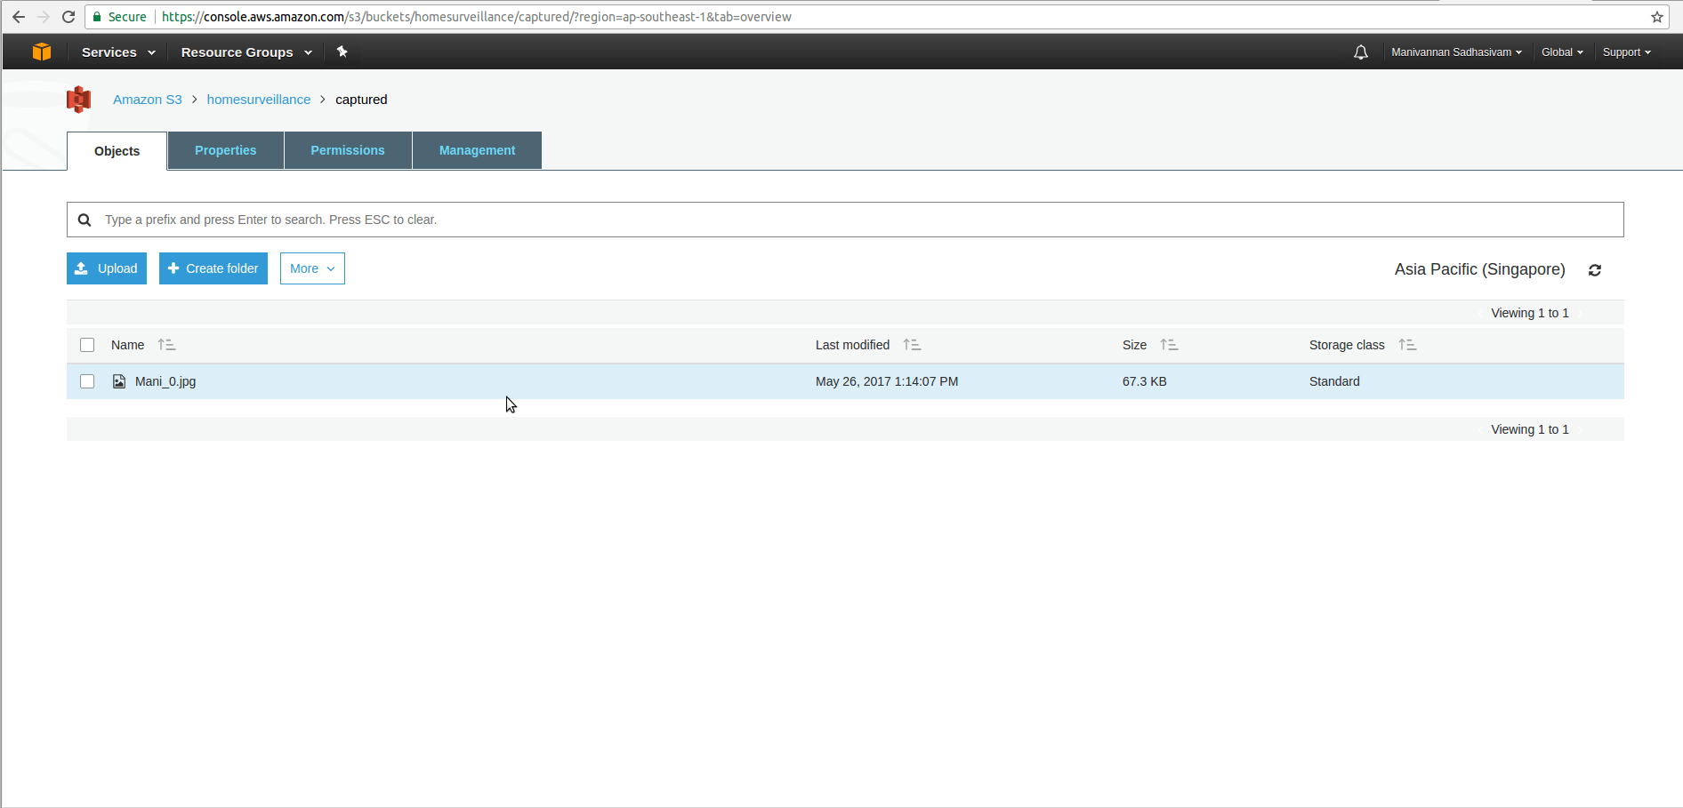This screenshot has width=1683, height=808.
Task: Sort by Storage class sort icon
Action: [x=1406, y=345]
